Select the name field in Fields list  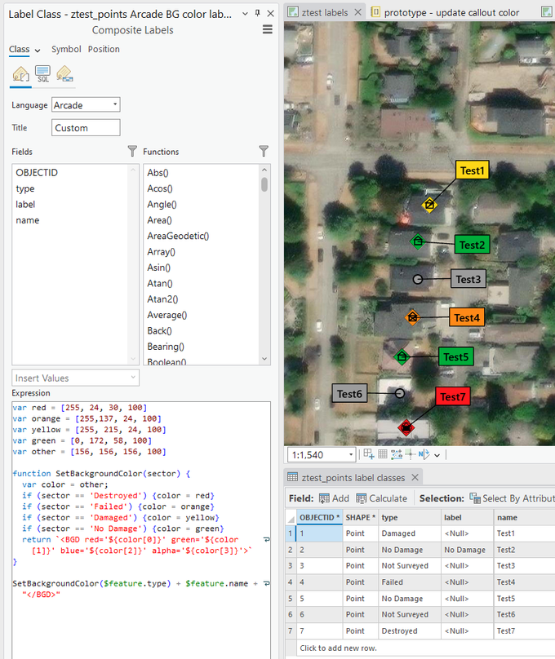tap(27, 220)
